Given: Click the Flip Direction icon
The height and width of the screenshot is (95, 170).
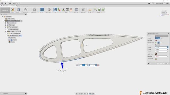Looking at the screenshot, I should (156, 54).
